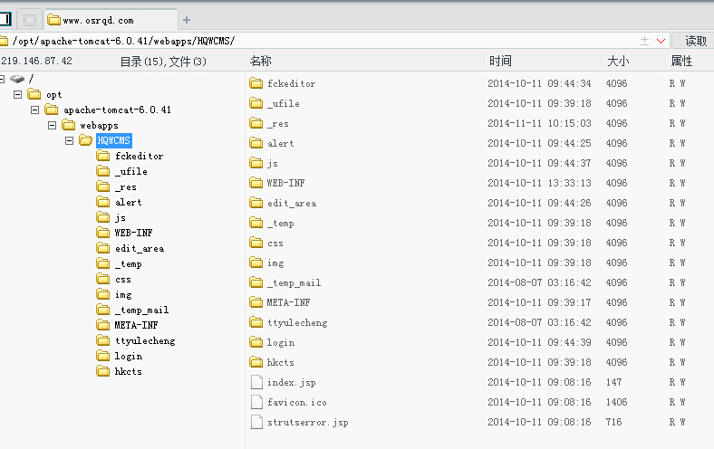This screenshot has height=449, width=714.
Task: Click the strutserror.jsp file icon
Action: pos(256,422)
